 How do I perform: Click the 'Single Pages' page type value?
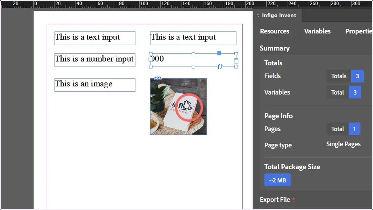click(343, 144)
